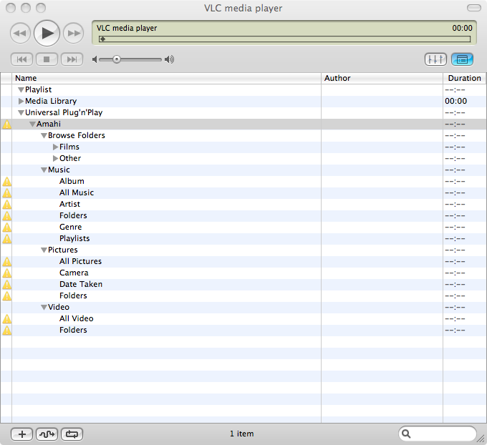
Task: Expand the Media Library node
Action: 21,101
